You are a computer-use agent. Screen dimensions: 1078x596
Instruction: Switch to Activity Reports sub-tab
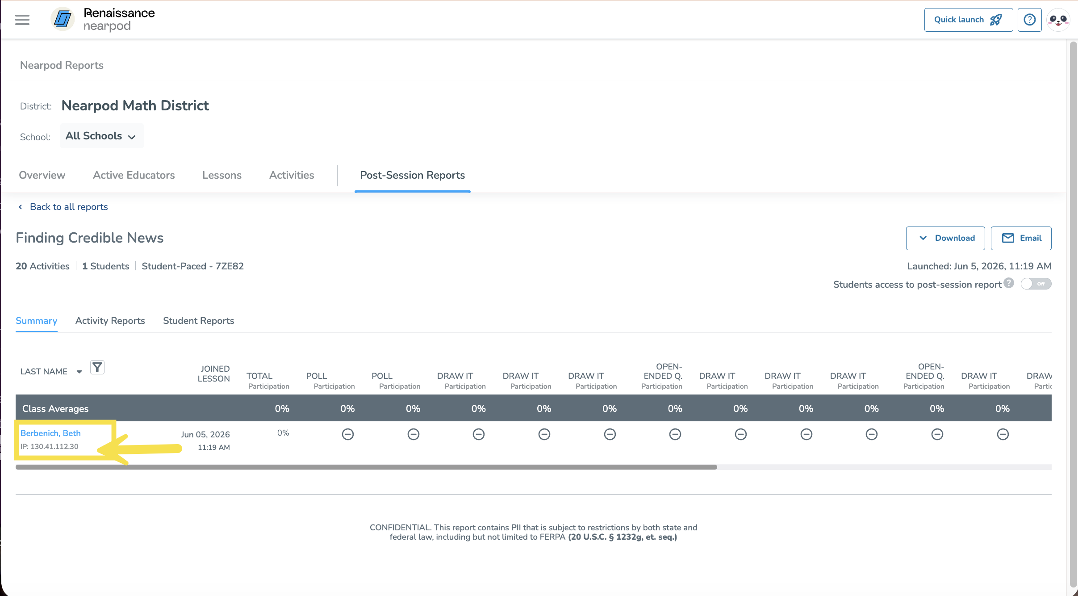(110, 321)
